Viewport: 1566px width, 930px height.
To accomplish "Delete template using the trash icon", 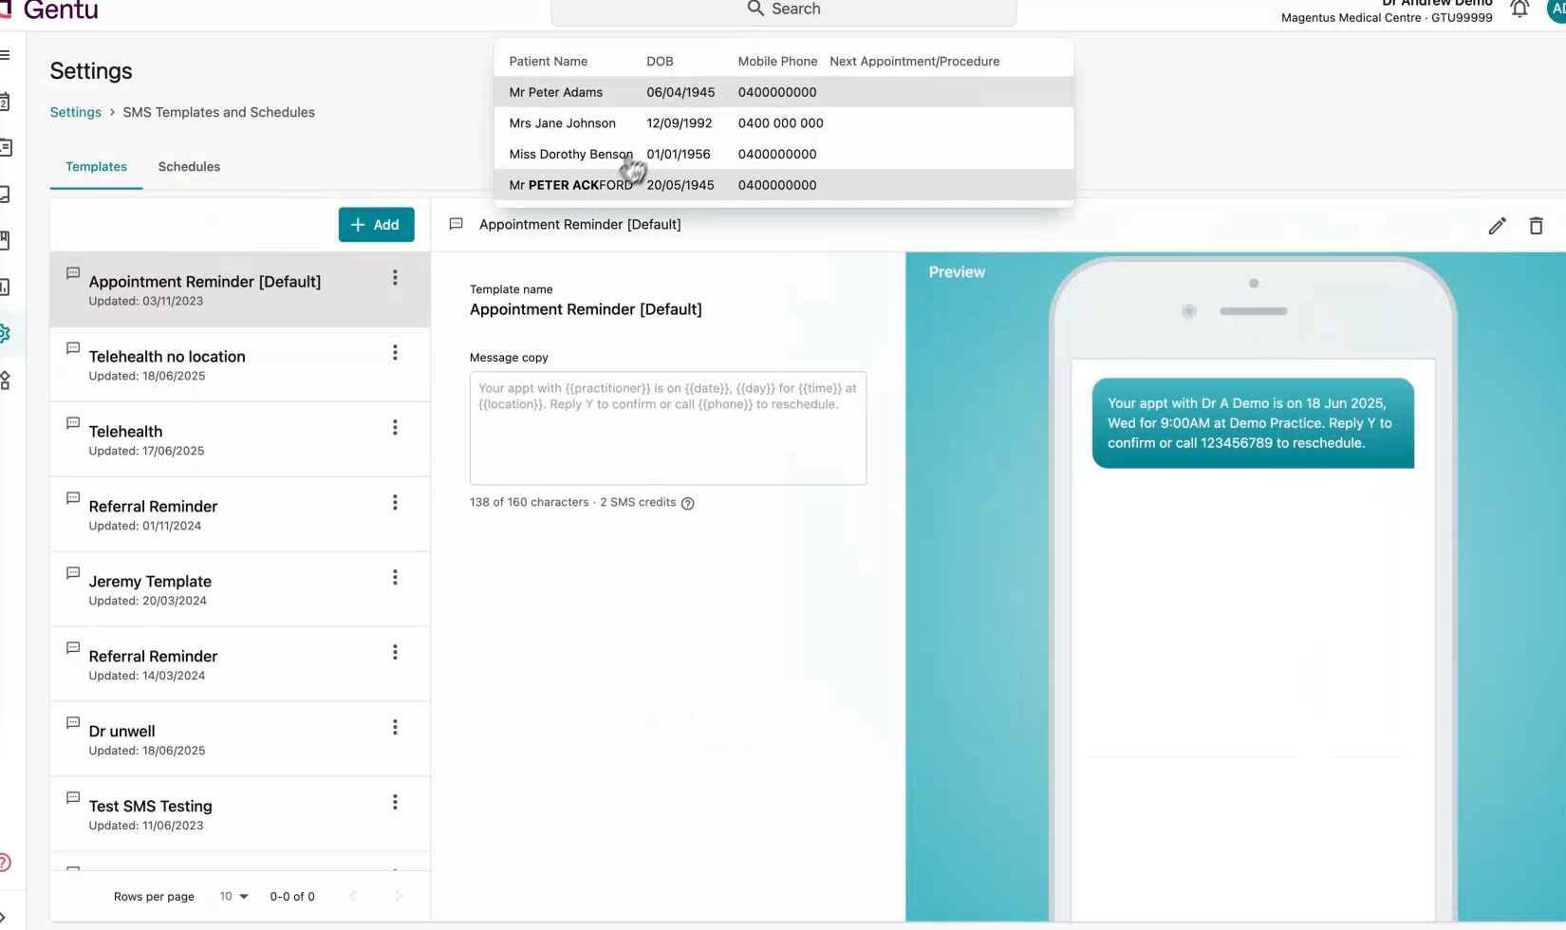I will [x=1536, y=226].
